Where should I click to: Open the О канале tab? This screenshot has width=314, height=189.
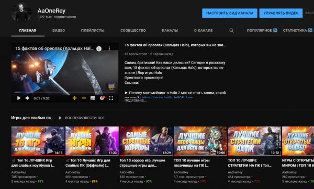point(203,31)
